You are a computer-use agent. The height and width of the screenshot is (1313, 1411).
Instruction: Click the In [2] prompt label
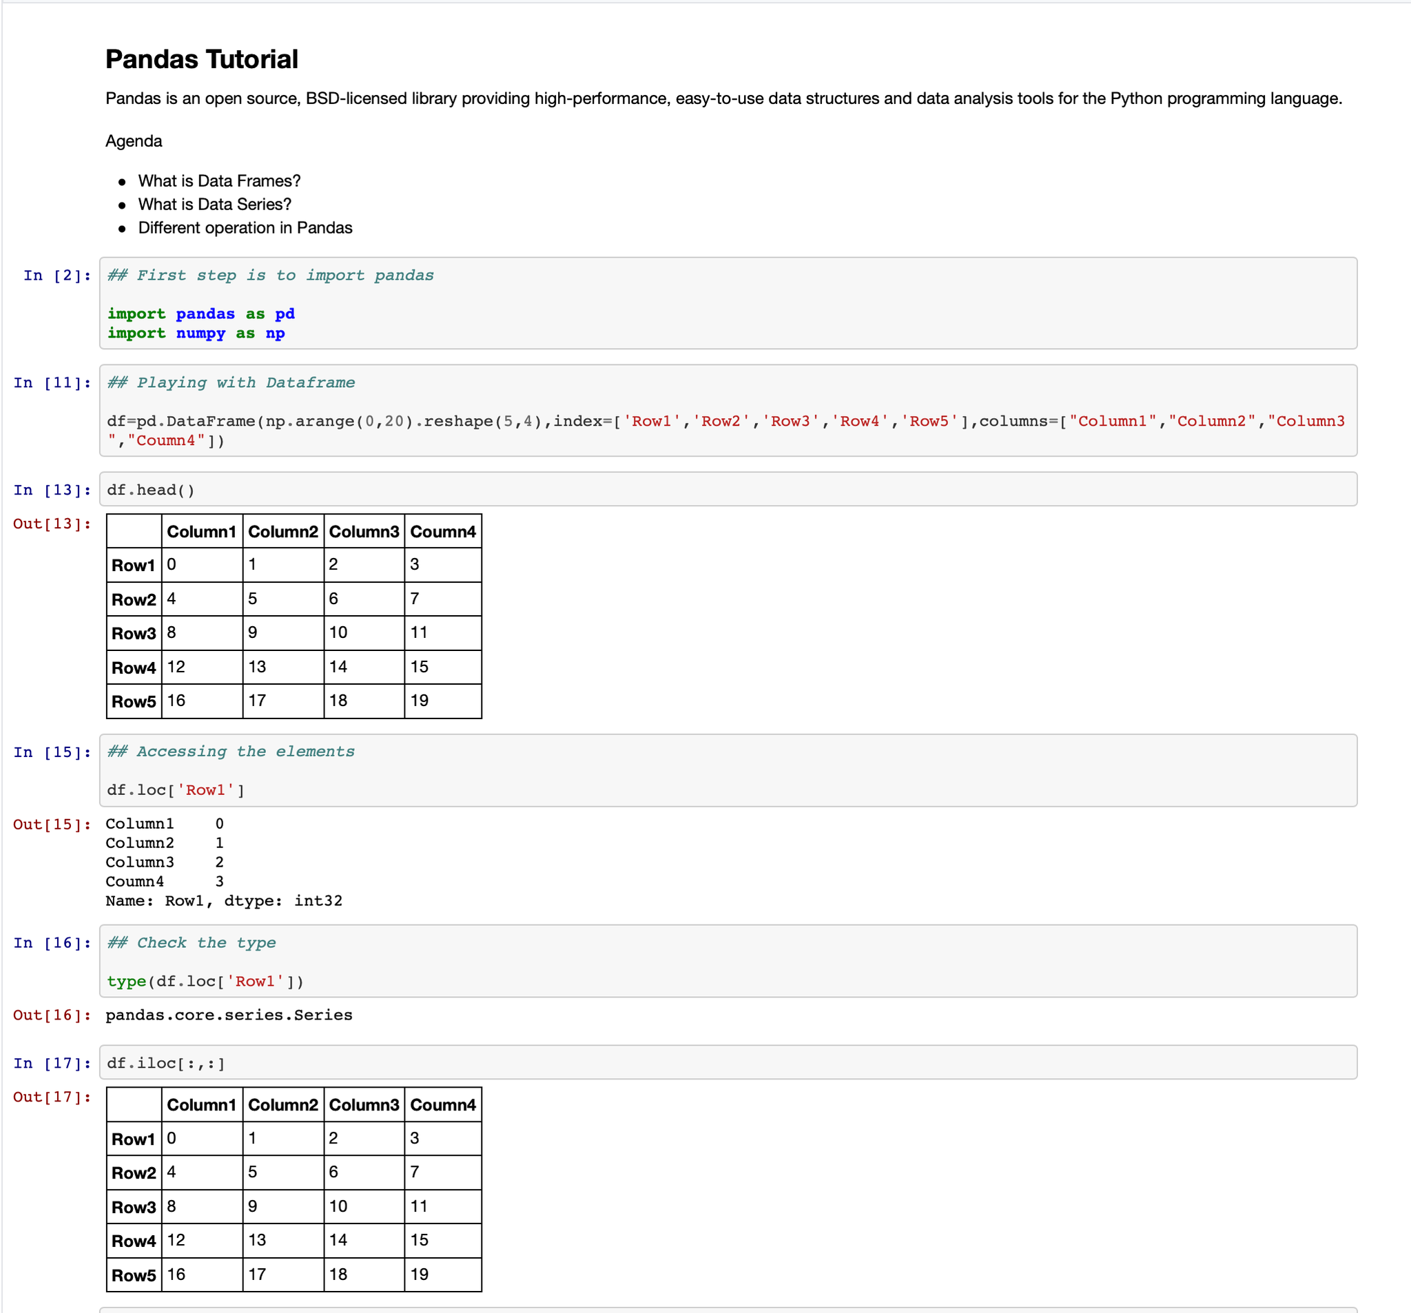pos(56,276)
